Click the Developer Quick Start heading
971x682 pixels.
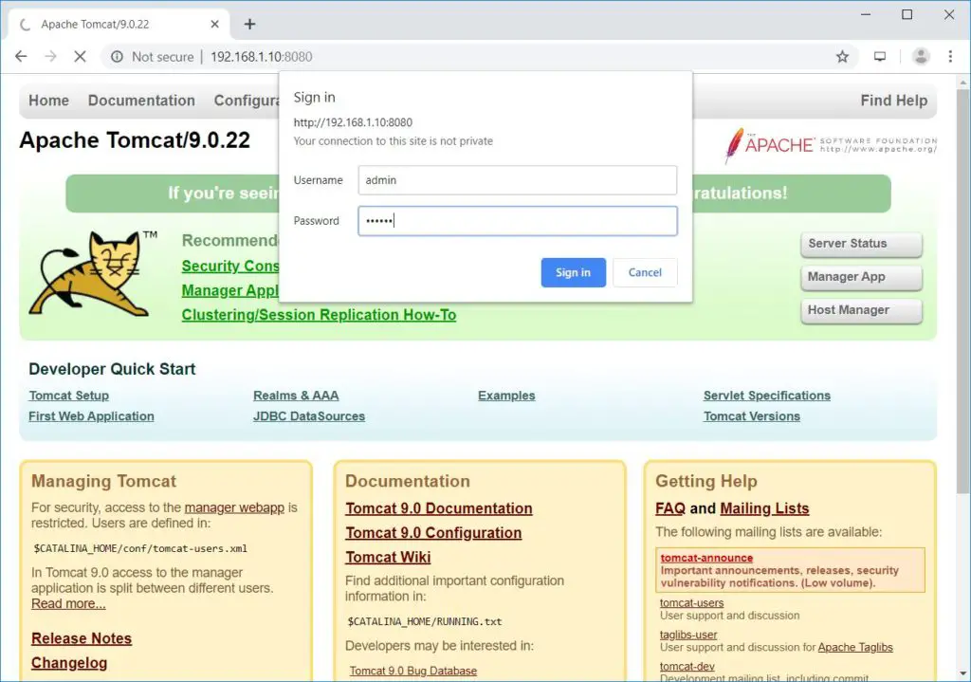pos(112,369)
